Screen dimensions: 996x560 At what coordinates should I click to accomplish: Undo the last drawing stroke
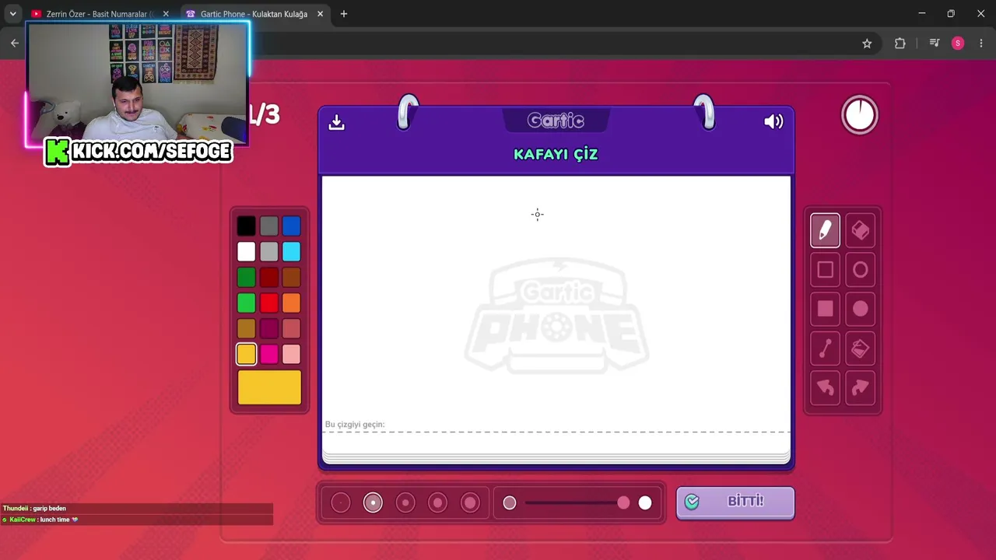[x=825, y=387]
